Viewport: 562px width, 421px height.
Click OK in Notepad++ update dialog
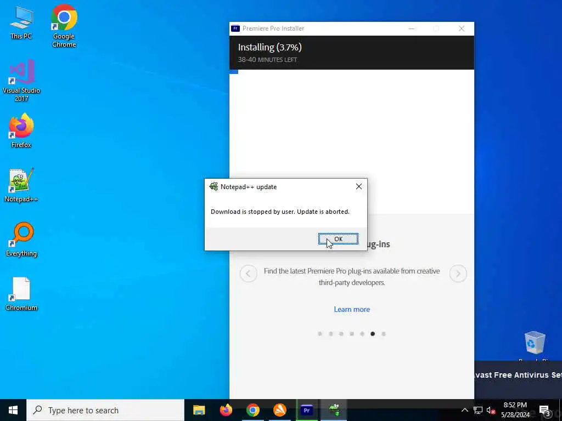(x=338, y=239)
